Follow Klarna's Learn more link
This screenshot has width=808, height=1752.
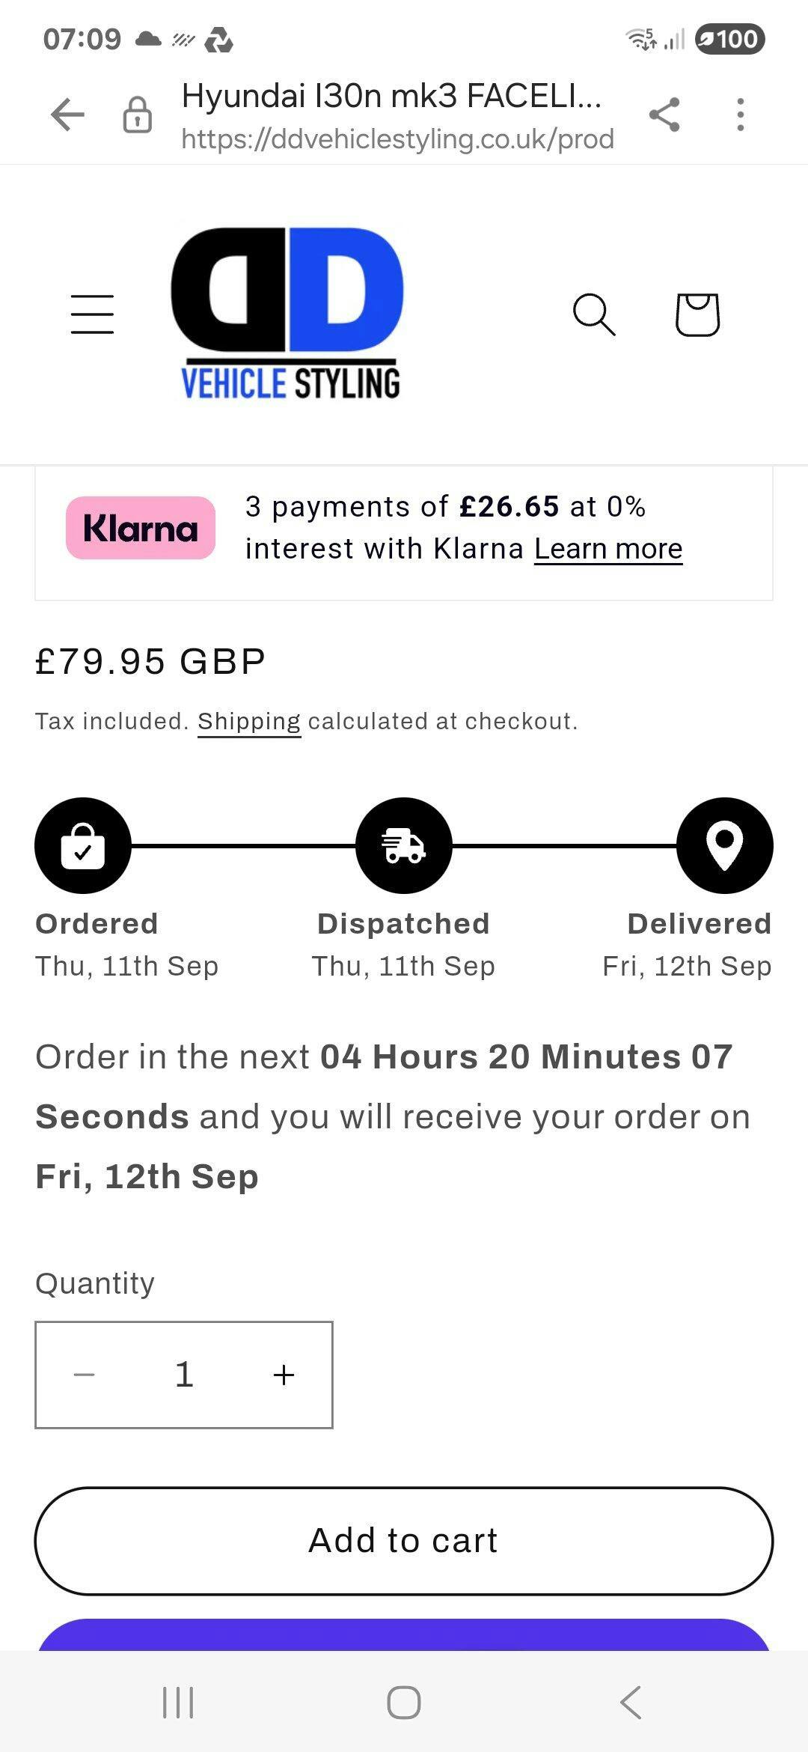(608, 549)
